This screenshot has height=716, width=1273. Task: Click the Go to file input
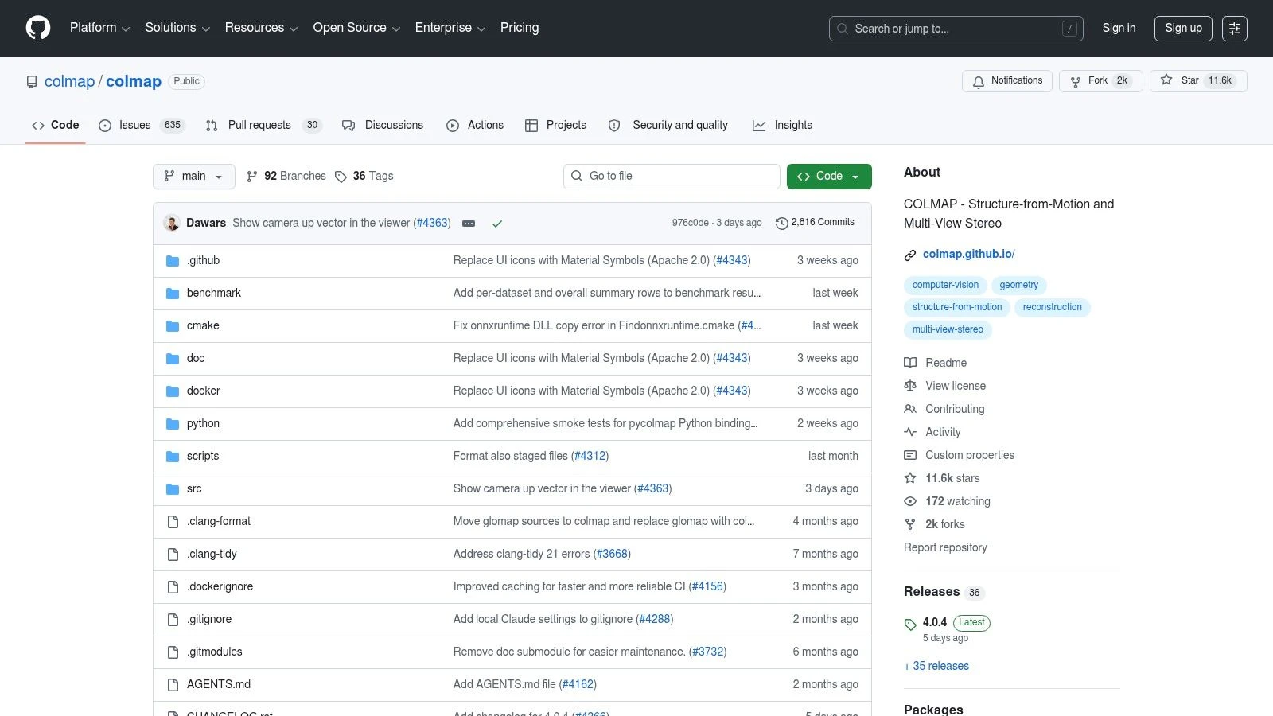pyautogui.click(x=672, y=177)
